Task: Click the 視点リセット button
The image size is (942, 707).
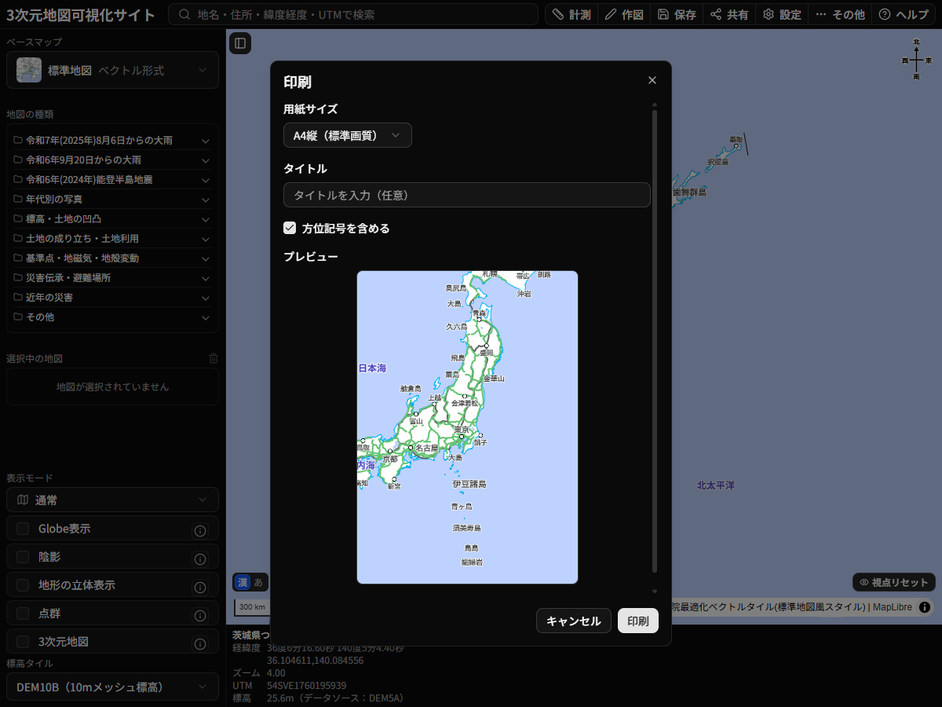Action: click(894, 582)
